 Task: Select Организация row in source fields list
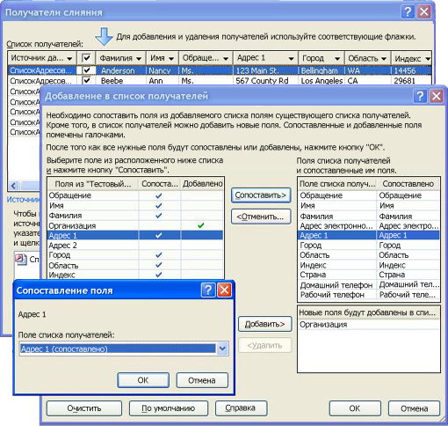tap(135, 225)
